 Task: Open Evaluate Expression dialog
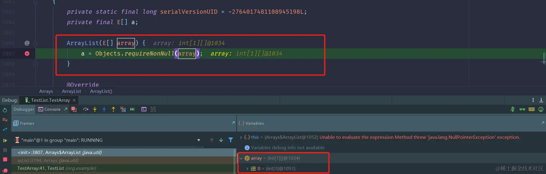tap(144, 109)
